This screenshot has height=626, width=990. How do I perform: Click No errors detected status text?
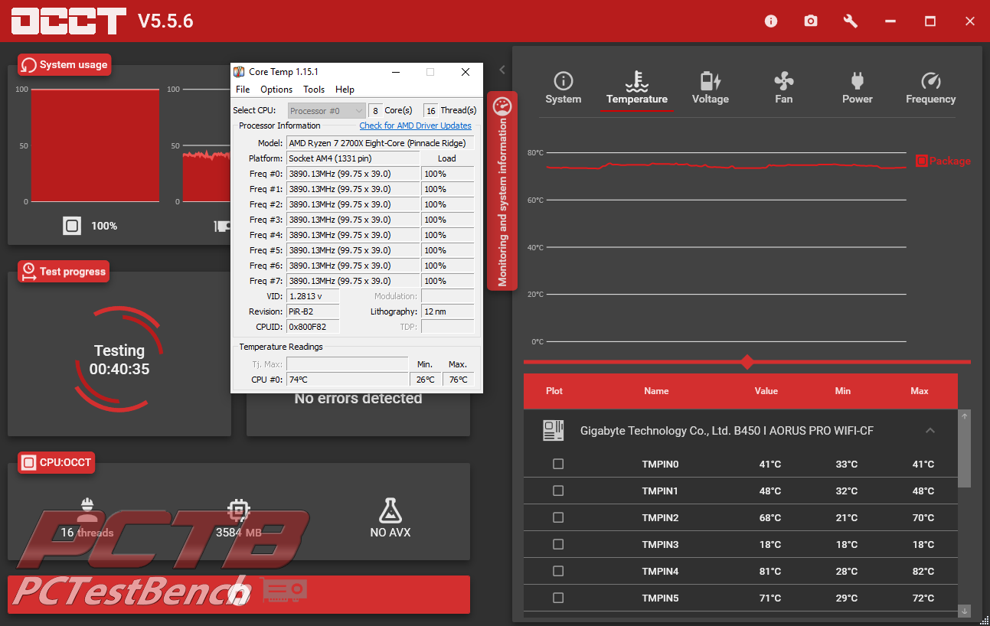click(x=358, y=399)
